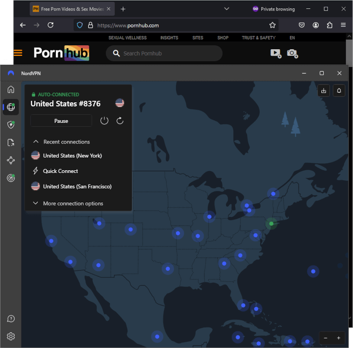Image resolution: width=353 pixels, height=348 pixels.
Task: Click the Firefox tracking protection shield
Action: coord(80,25)
